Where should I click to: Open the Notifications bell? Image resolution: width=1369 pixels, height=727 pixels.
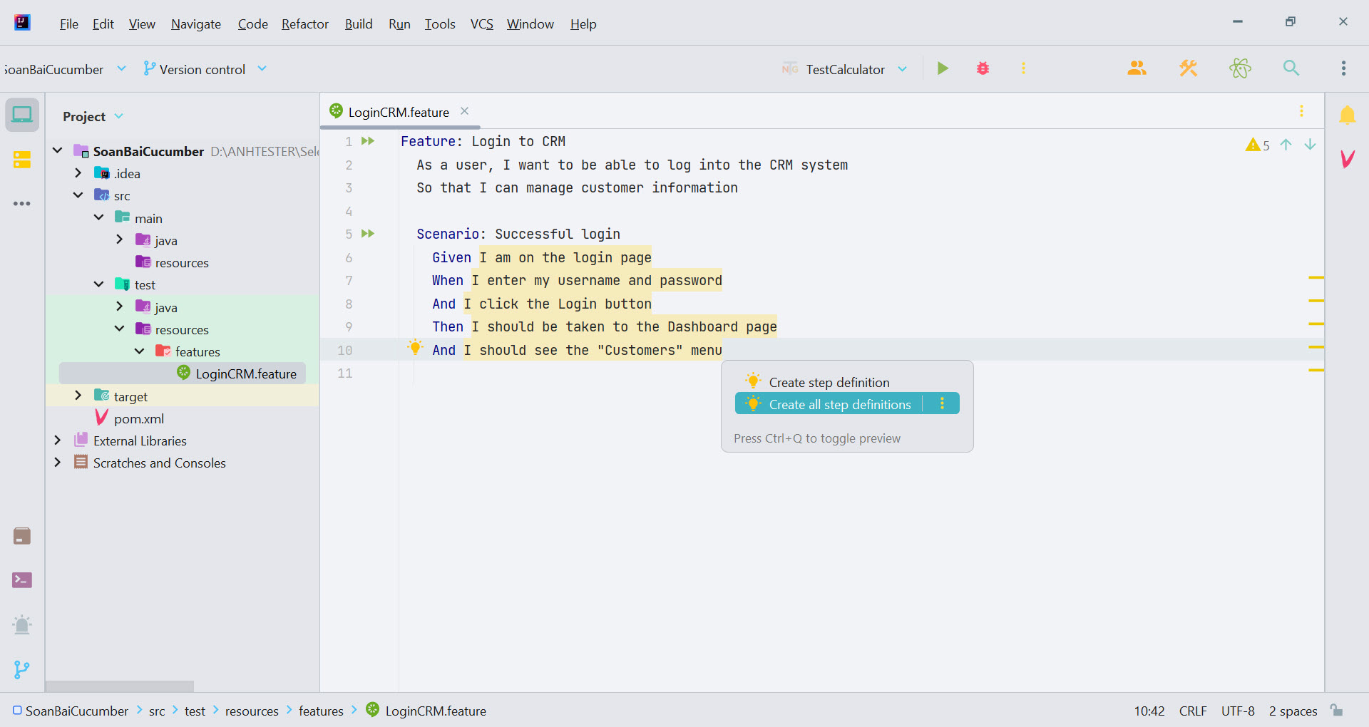(x=1347, y=115)
